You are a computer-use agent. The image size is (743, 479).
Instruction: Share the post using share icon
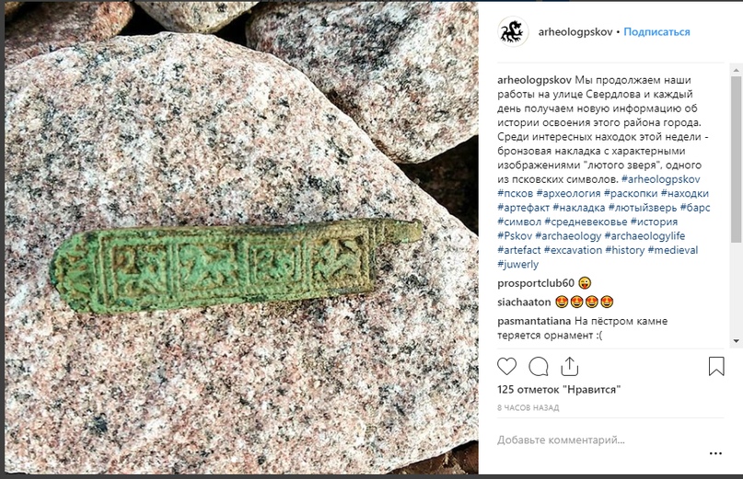click(570, 366)
